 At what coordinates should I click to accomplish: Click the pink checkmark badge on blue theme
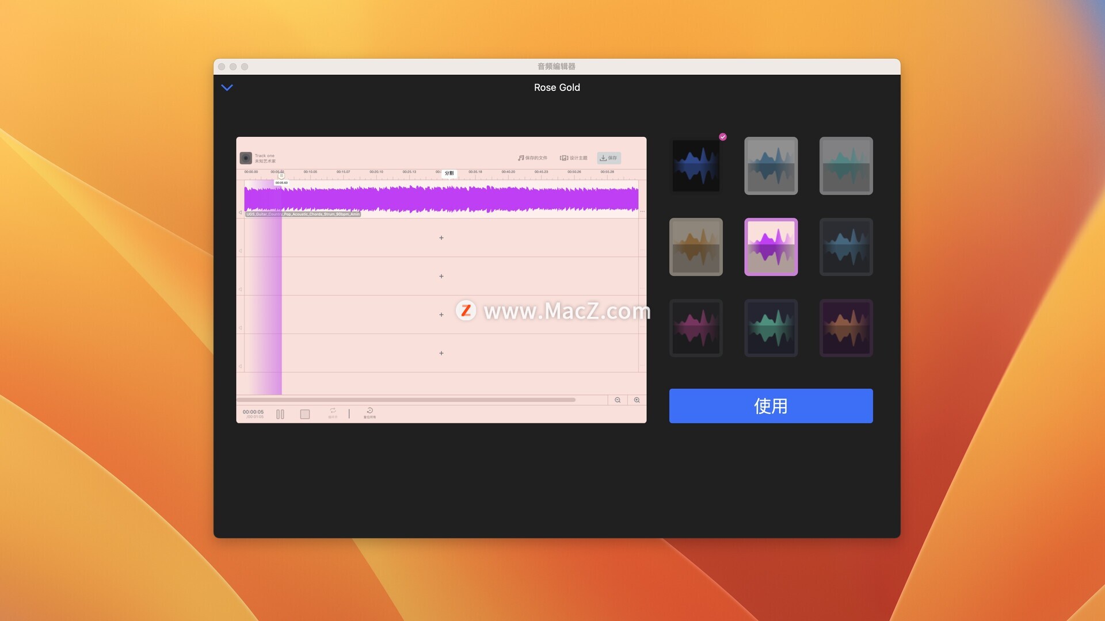pos(723,137)
